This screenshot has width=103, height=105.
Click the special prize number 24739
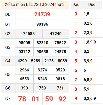coord(42,14)
